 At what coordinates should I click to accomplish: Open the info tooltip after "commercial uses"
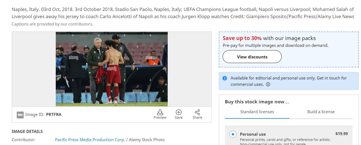pyautogui.click(x=268, y=84)
